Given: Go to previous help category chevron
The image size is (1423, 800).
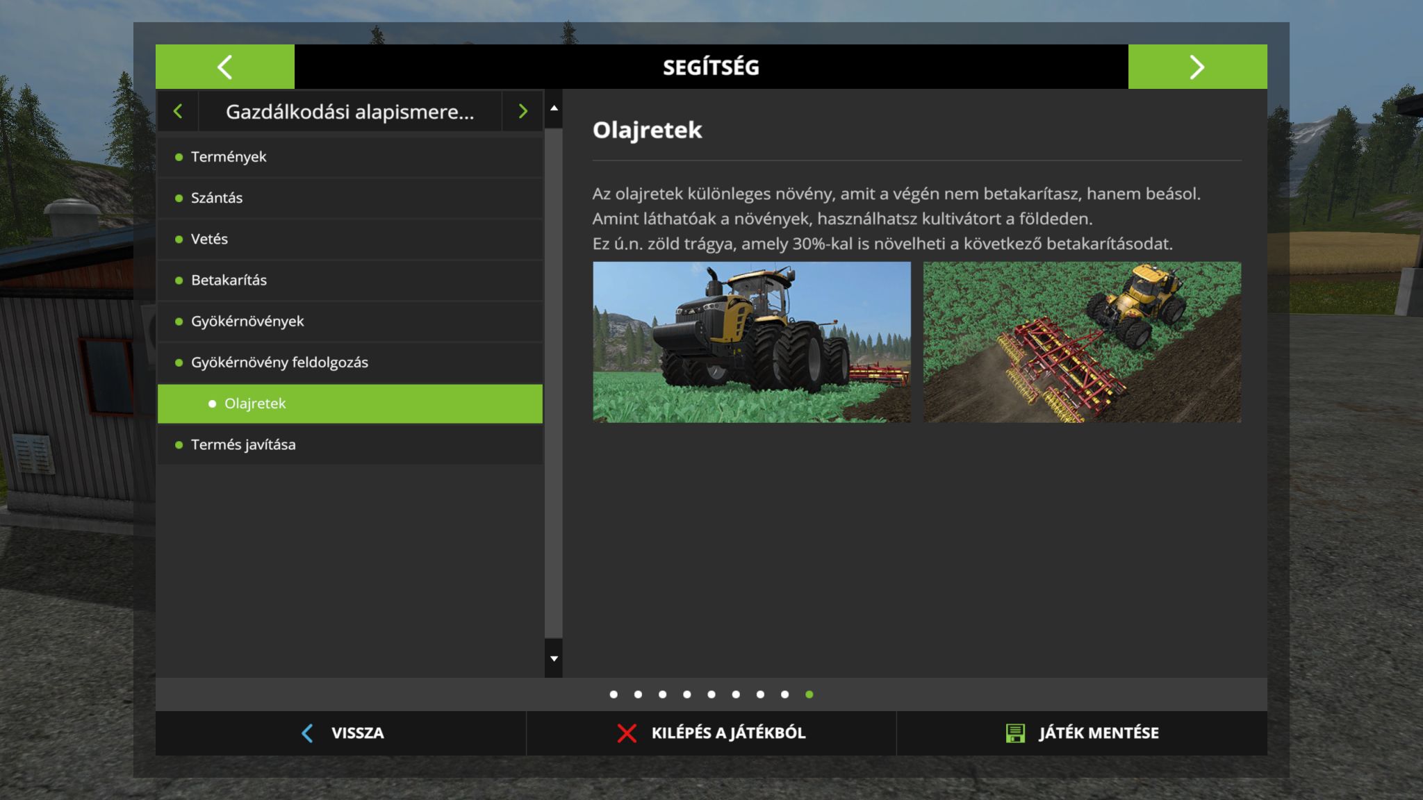Looking at the screenshot, I should 178,111.
